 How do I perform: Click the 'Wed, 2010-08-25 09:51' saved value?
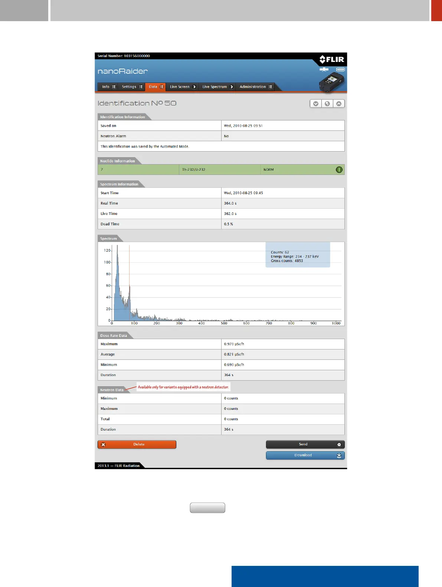(243, 126)
